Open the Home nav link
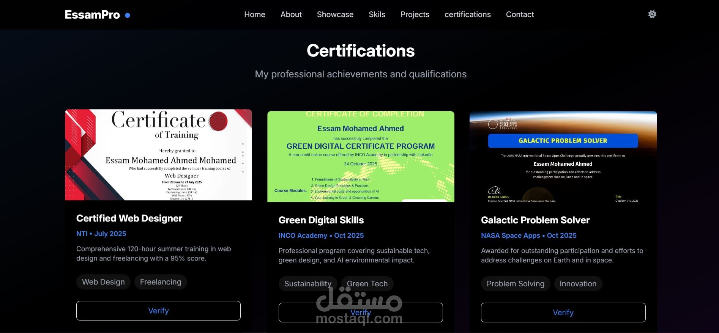Screen dimensions: 719x333 [255, 14]
